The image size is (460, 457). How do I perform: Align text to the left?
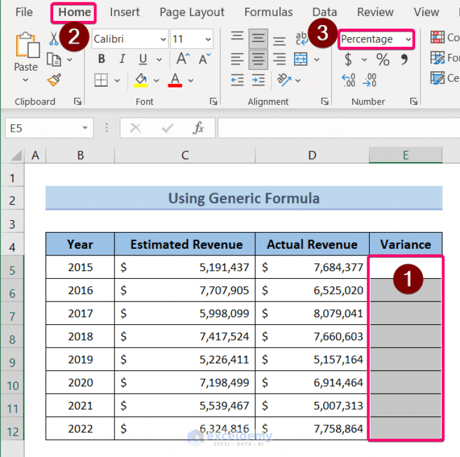pos(237,59)
